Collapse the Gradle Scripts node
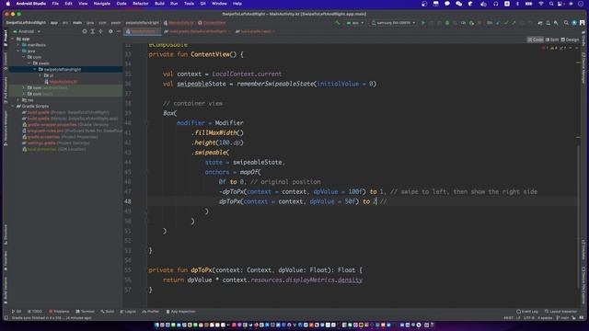 pyautogui.click(x=12, y=107)
